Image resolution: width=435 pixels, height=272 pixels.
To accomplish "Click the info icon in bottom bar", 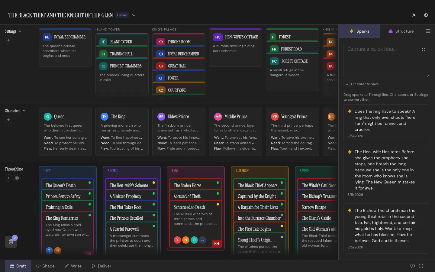I will [x=421, y=266].
